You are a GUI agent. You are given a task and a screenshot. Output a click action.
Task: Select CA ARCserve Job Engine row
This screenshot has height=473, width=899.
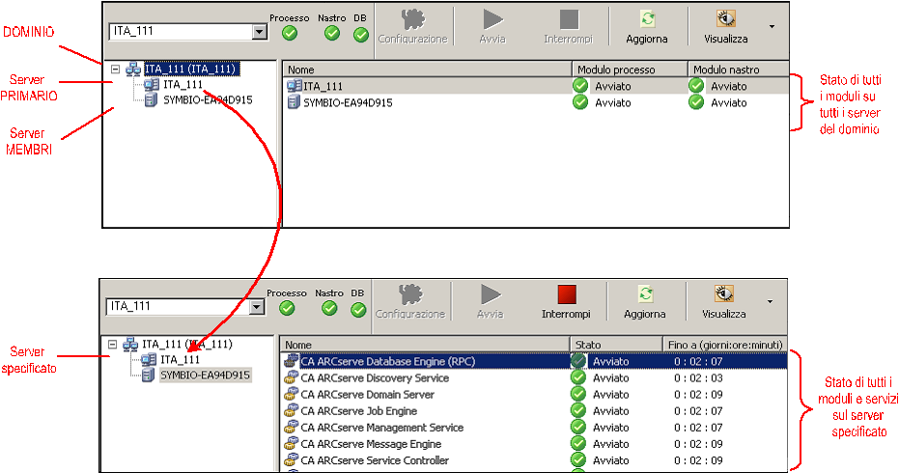(x=534, y=411)
